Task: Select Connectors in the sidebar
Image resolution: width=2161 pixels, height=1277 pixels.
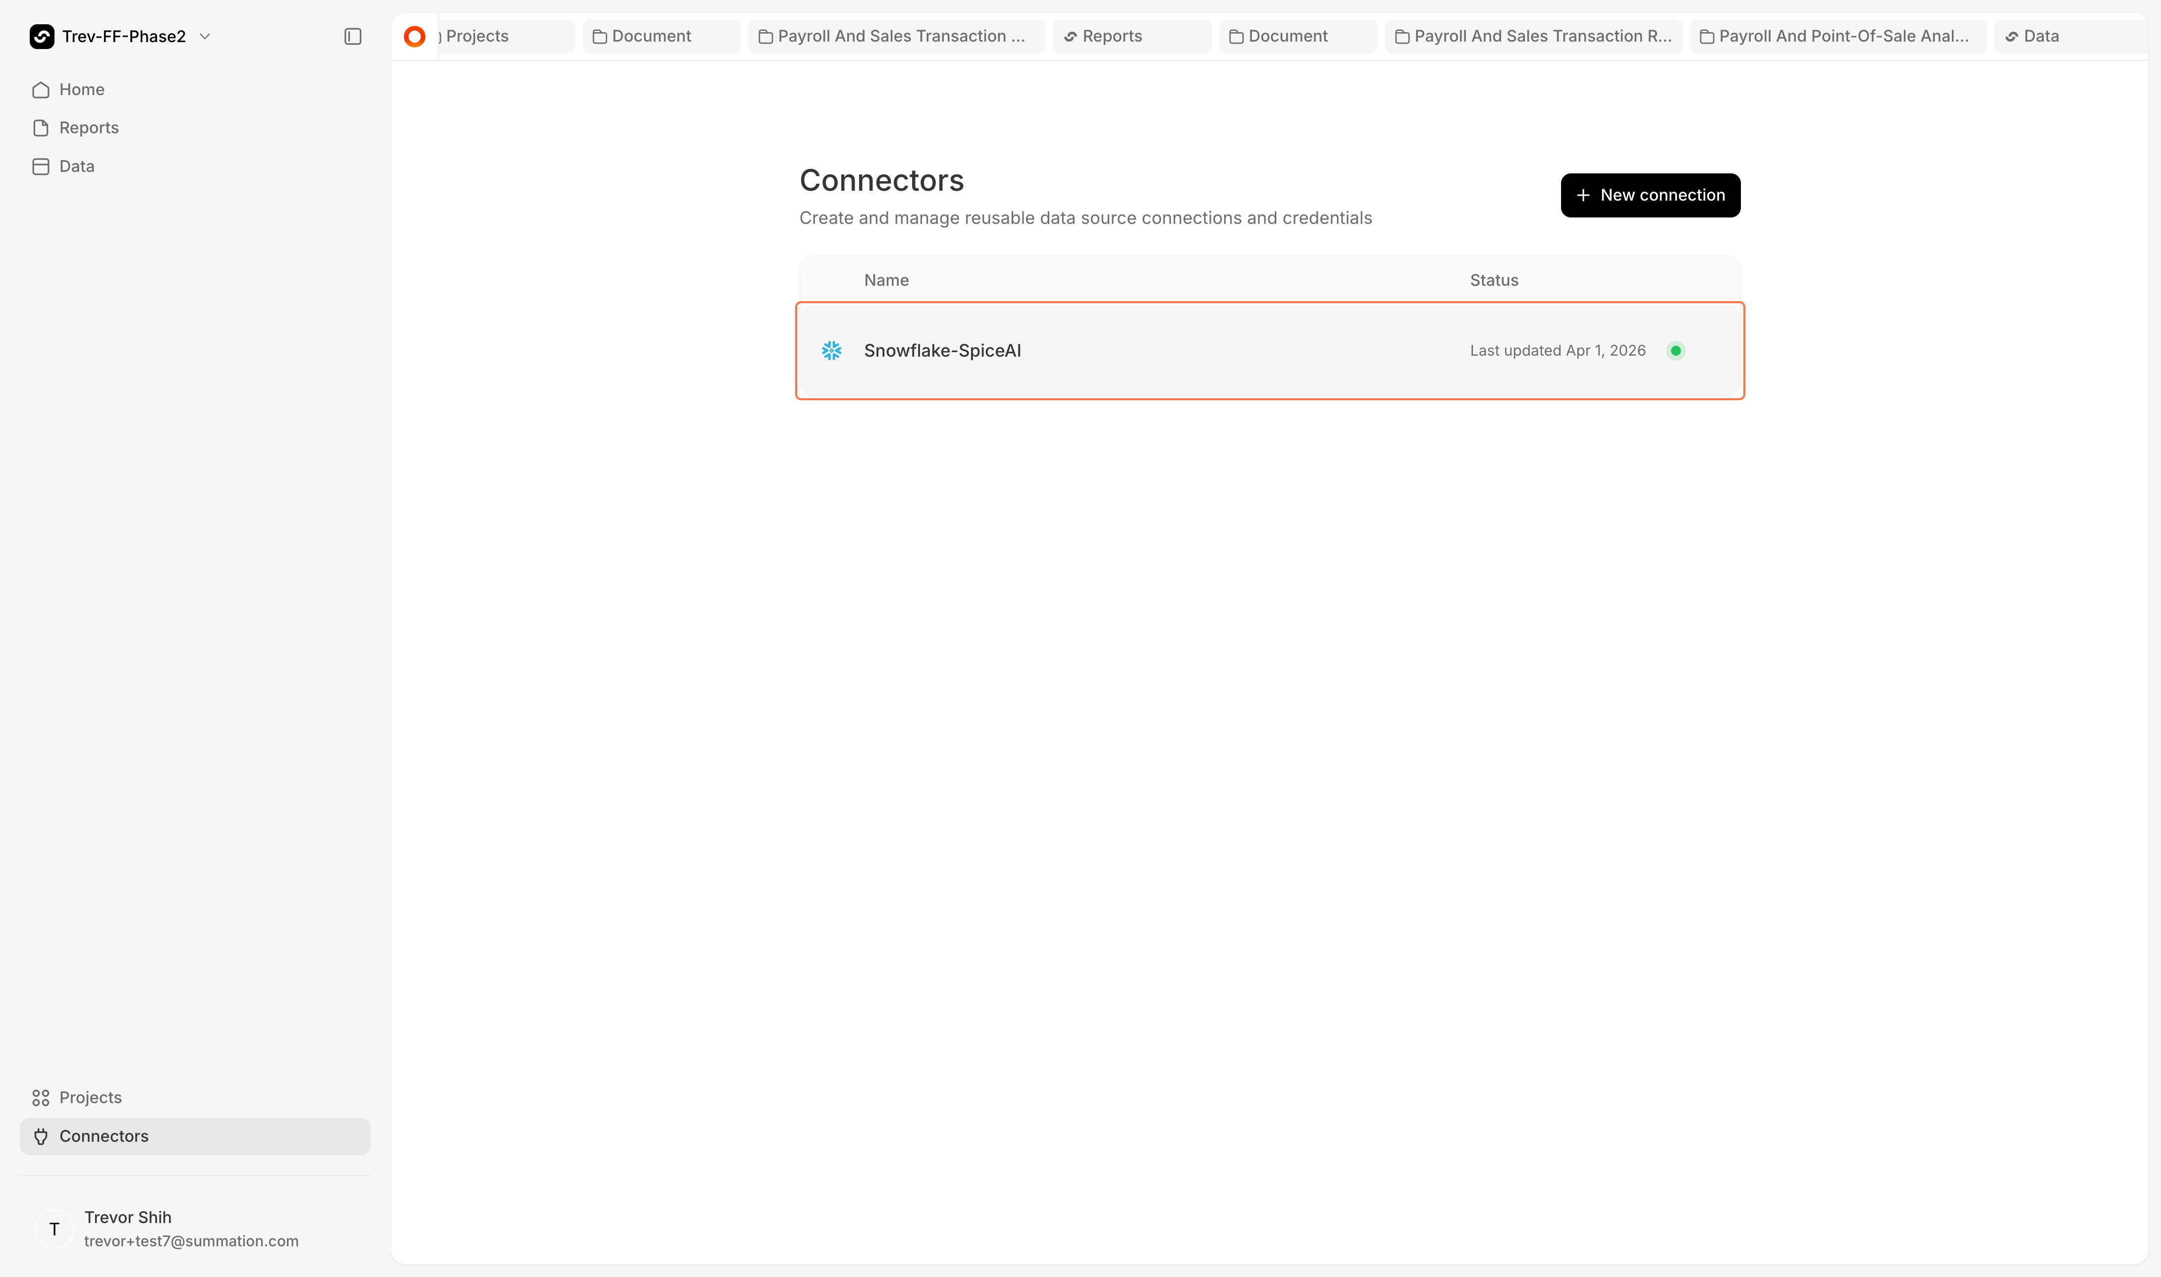Action: (x=195, y=1136)
